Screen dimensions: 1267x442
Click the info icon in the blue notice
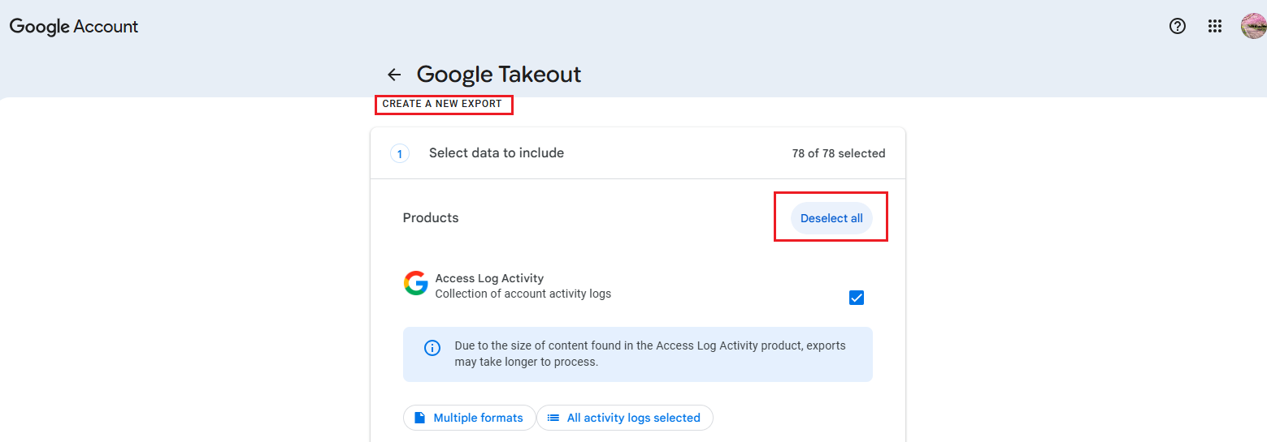[x=432, y=348]
